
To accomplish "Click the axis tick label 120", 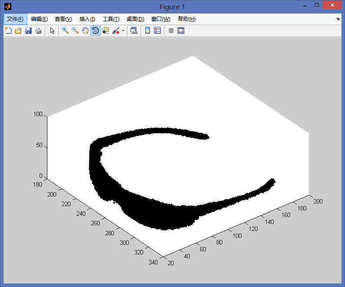I will pos(253,229).
